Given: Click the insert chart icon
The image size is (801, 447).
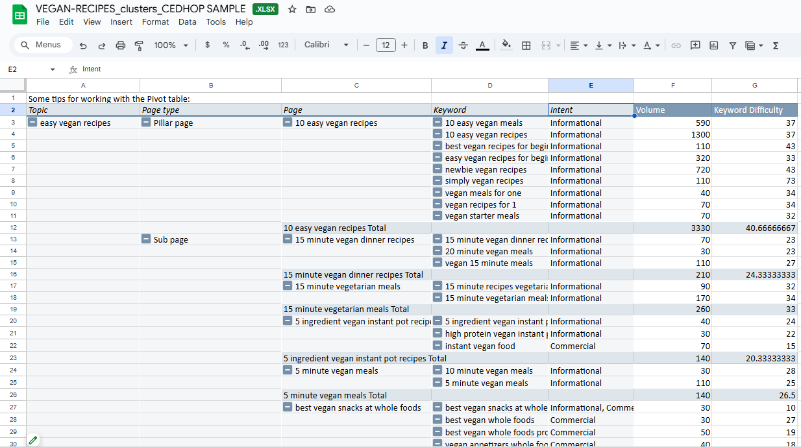Looking at the screenshot, I should coord(714,45).
